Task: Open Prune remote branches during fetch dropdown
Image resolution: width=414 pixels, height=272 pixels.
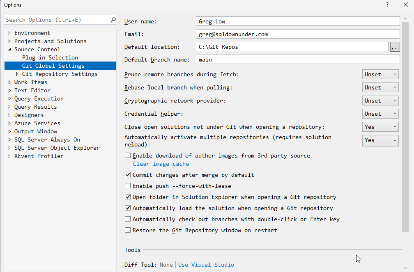Action: pos(380,74)
